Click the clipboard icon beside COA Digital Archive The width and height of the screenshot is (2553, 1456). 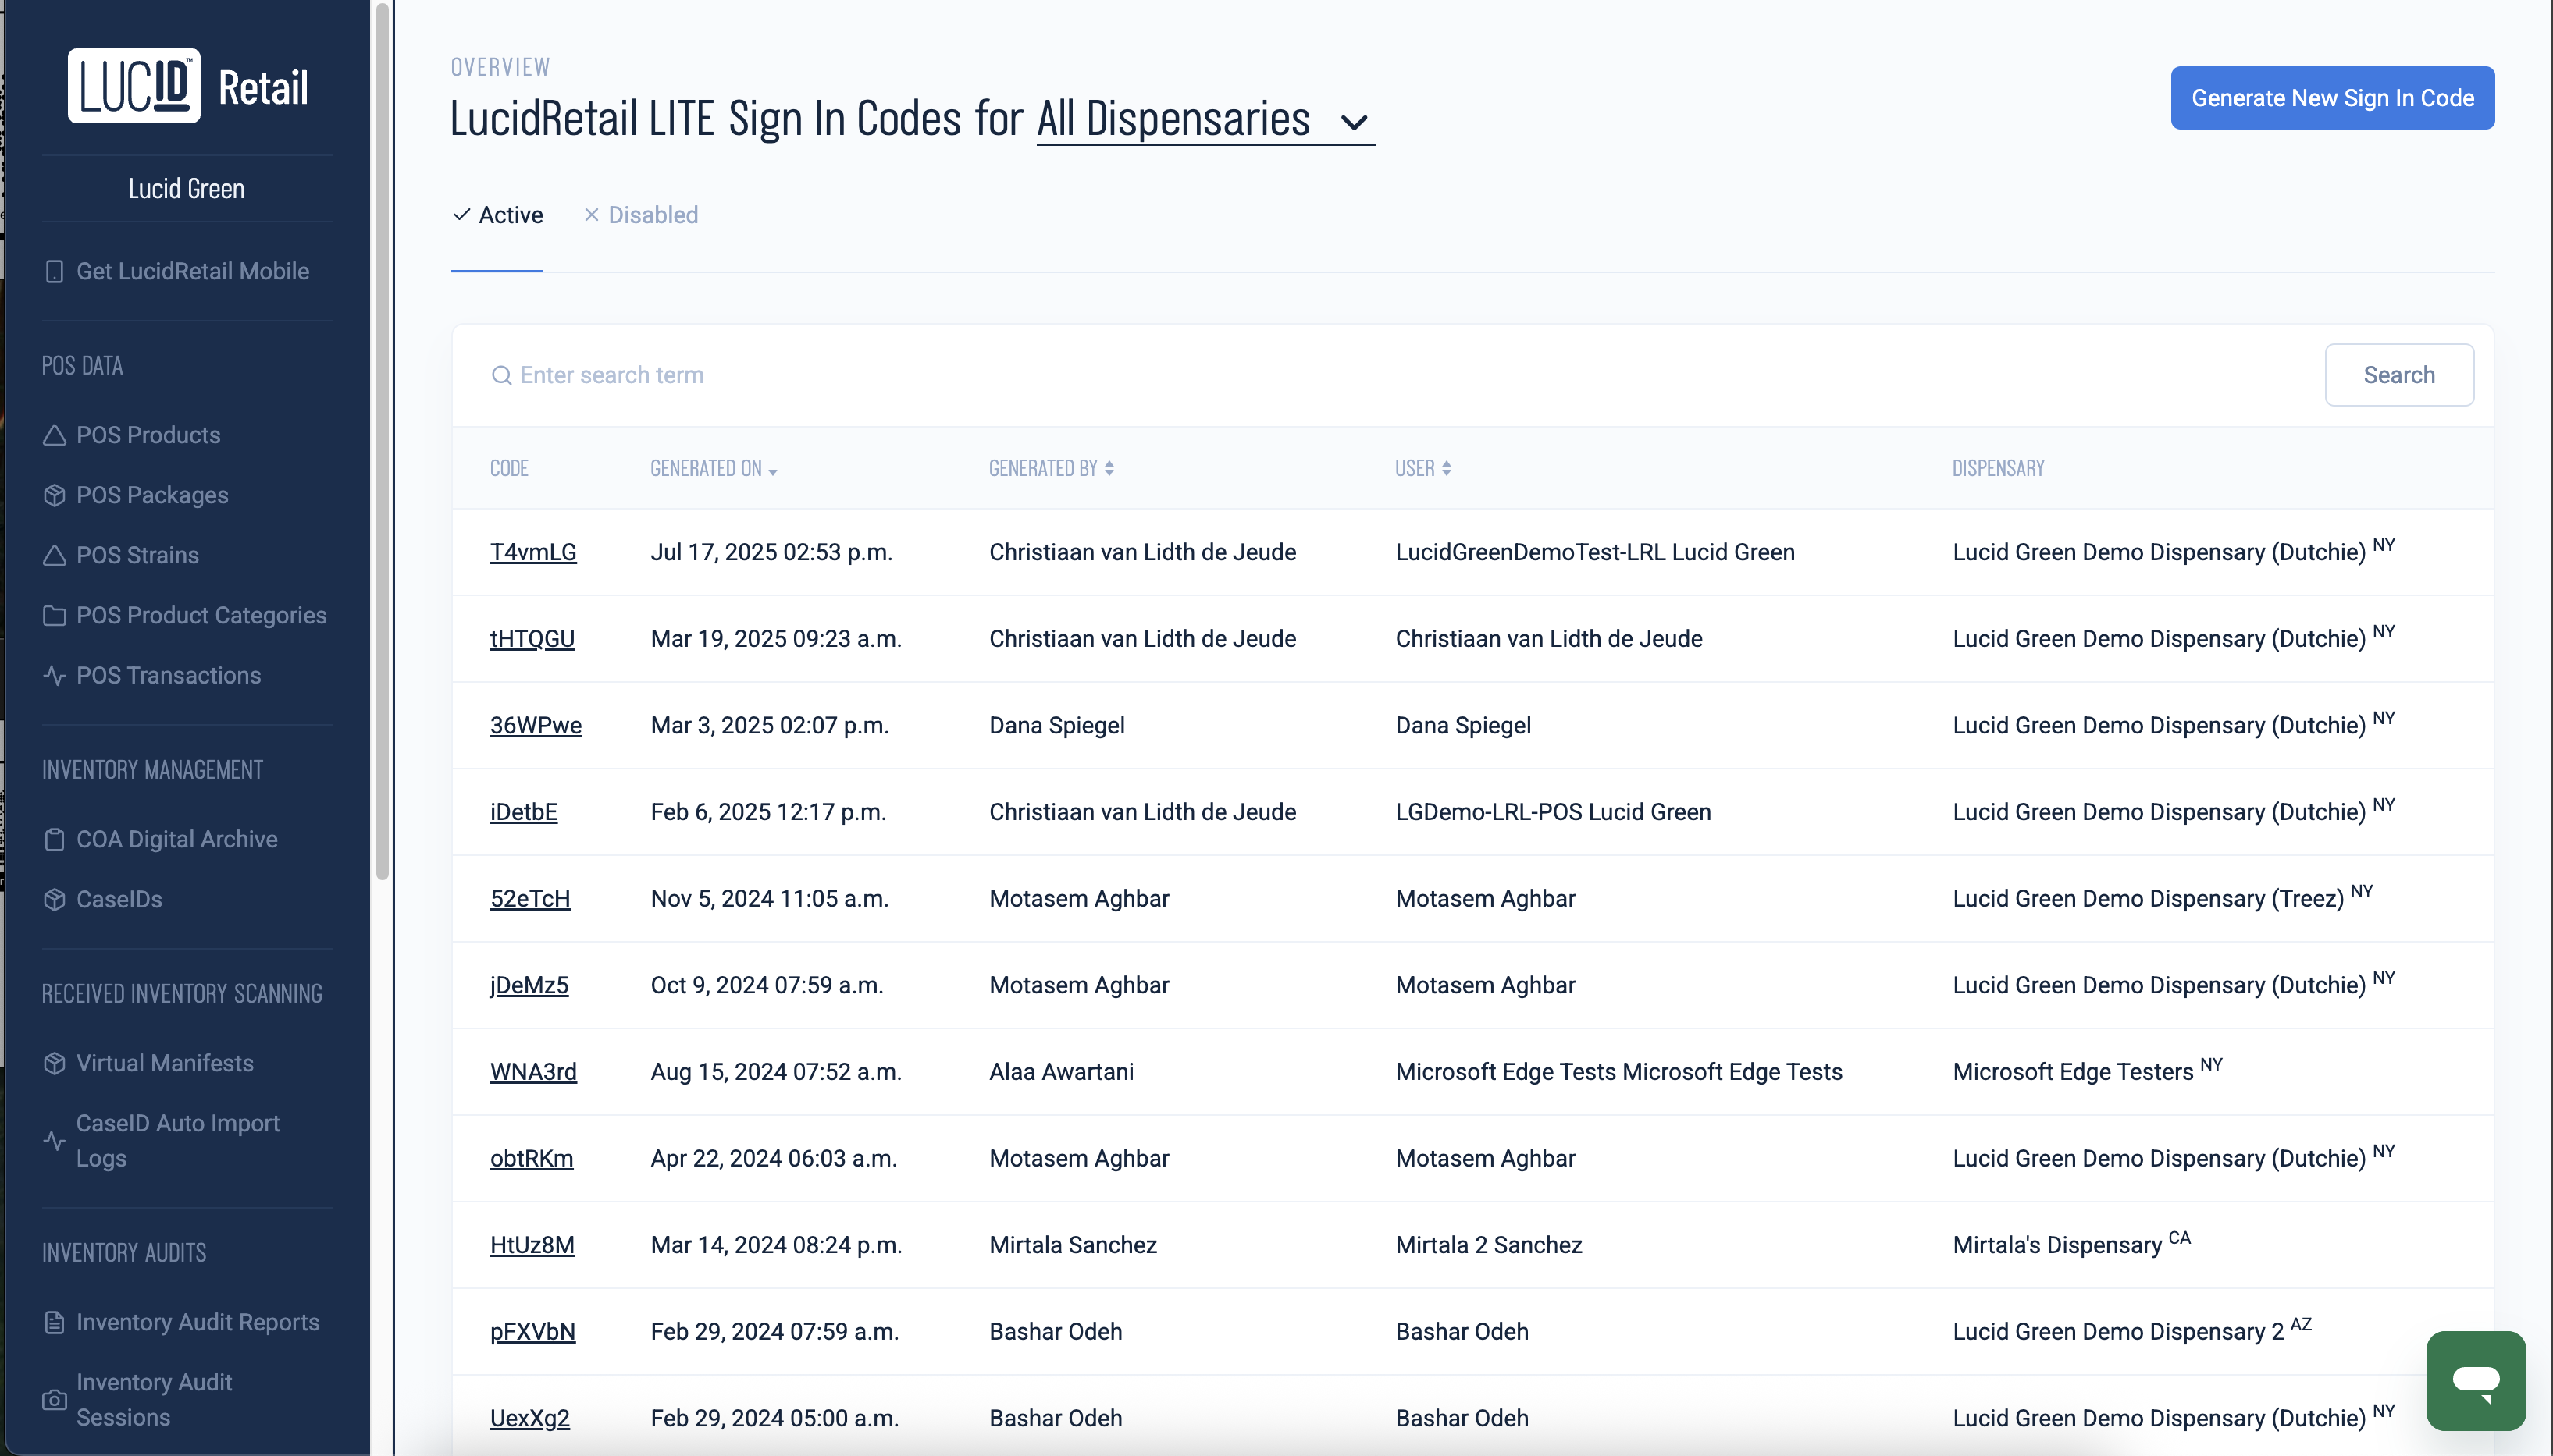[54, 840]
